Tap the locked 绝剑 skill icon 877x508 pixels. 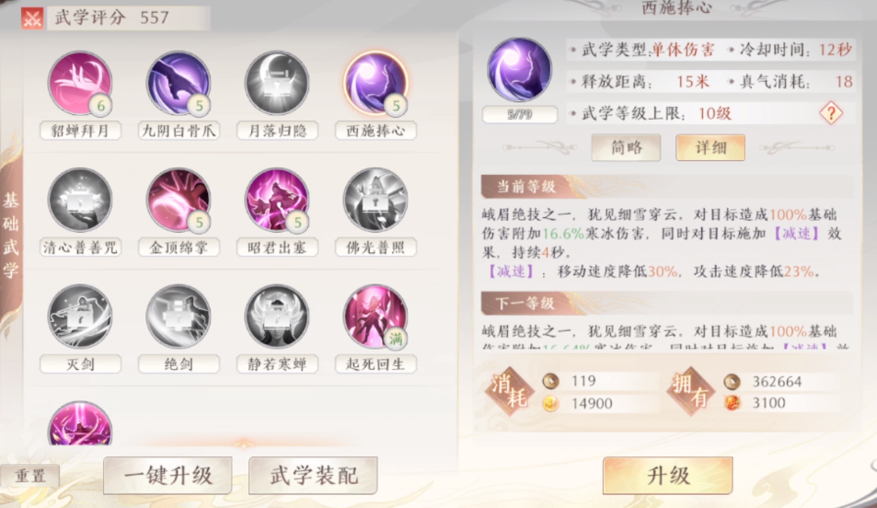(179, 317)
